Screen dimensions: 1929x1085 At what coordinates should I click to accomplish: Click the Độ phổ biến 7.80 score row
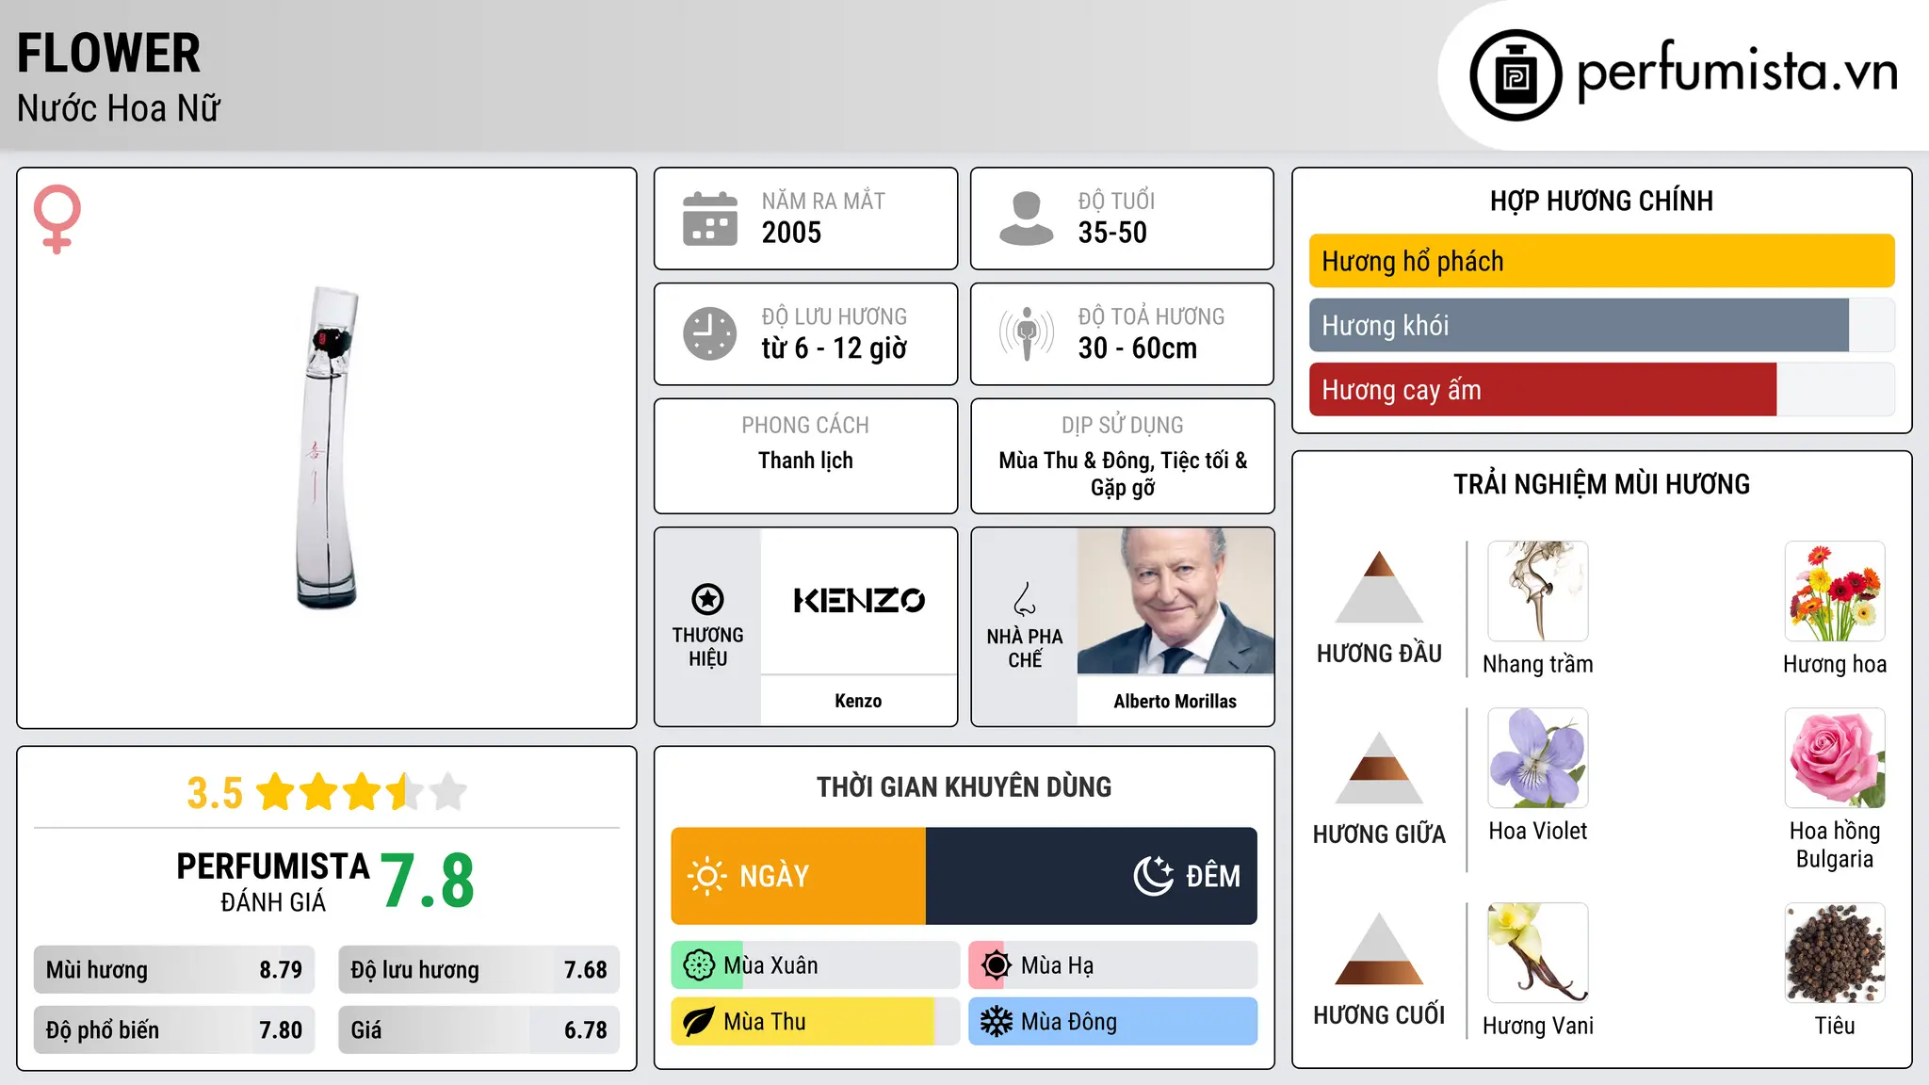click(x=174, y=1030)
